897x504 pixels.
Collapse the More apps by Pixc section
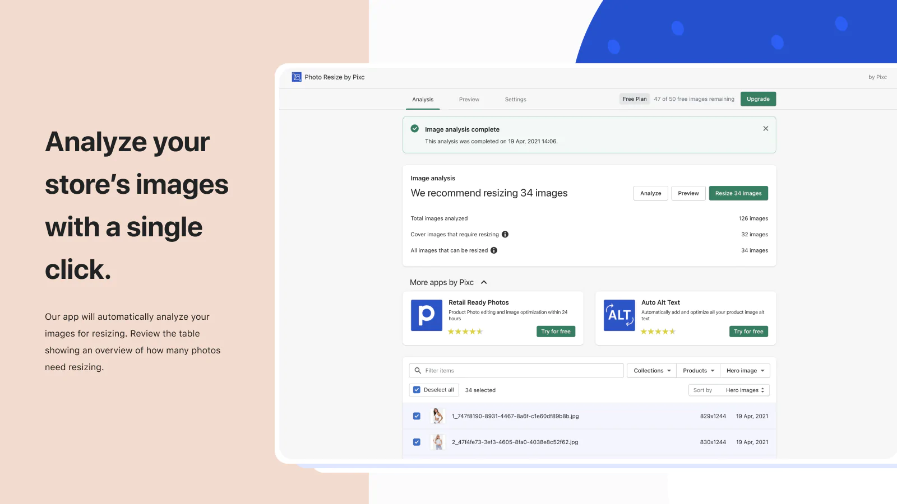coord(484,282)
